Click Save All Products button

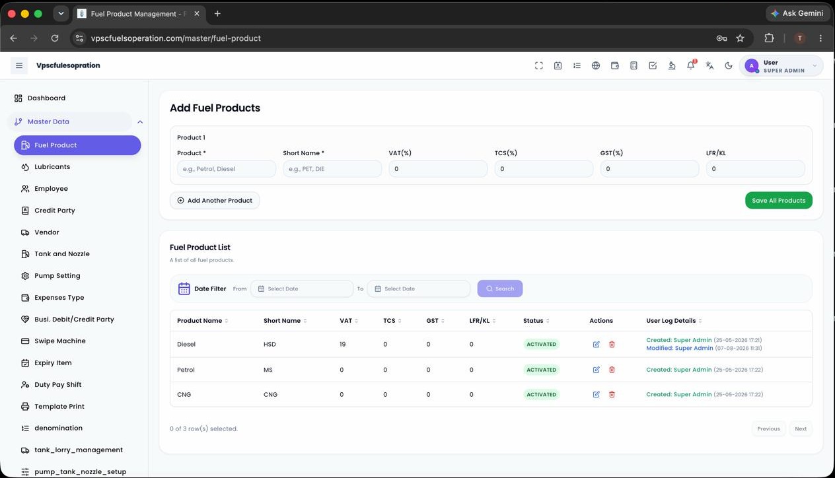pos(779,201)
